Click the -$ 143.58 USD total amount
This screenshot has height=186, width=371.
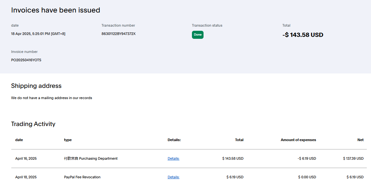point(303,35)
